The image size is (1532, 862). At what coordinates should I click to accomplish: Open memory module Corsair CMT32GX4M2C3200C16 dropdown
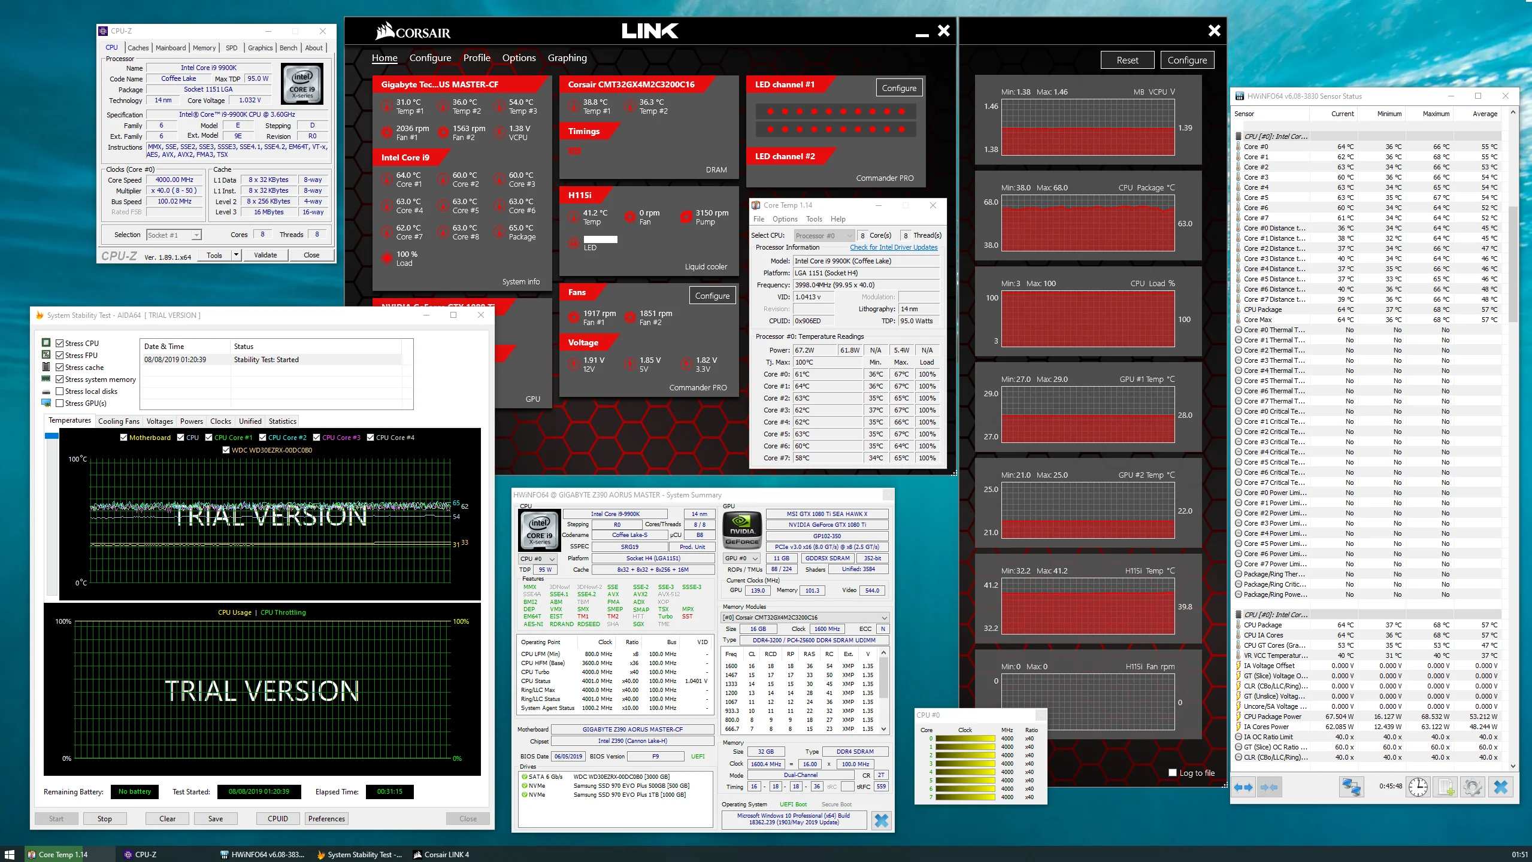tap(805, 617)
